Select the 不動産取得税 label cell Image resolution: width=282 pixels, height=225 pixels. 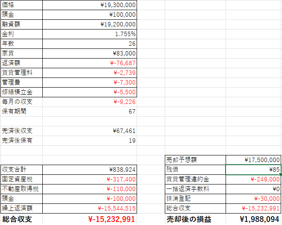coord(22,189)
